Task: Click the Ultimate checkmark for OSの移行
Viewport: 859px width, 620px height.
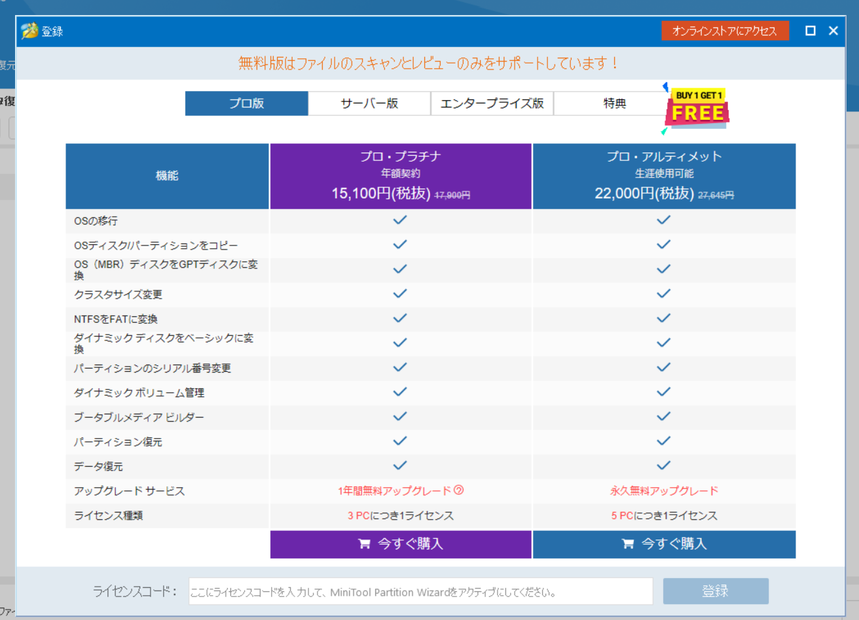Action: pos(663,220)
